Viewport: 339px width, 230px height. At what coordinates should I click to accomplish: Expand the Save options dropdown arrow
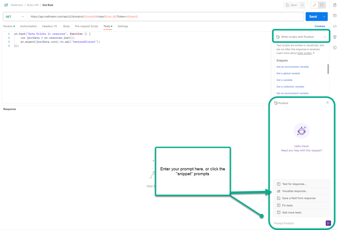tap(302, 5)
